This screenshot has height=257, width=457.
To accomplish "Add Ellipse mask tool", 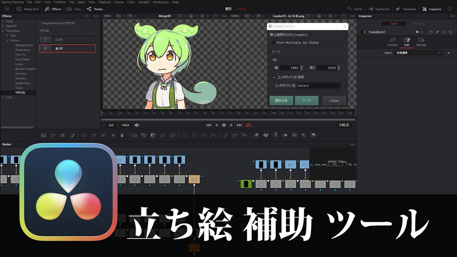I will [194, 135].
